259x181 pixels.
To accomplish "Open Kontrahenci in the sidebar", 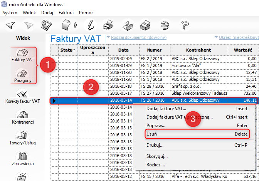I will click(x=23, y=117).
